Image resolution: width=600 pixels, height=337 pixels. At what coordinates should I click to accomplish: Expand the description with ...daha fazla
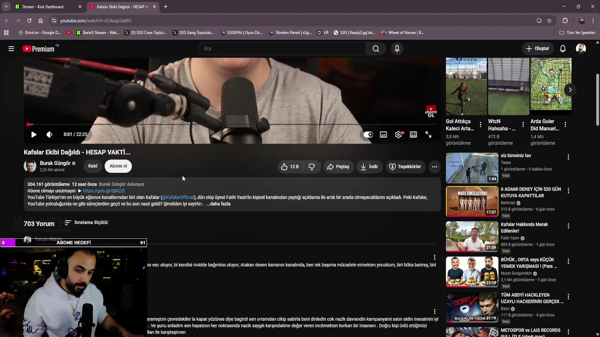coord(218,204)
